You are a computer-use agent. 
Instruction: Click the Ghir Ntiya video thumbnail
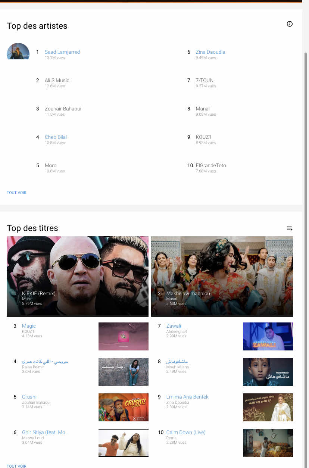[x=124, y=443]
